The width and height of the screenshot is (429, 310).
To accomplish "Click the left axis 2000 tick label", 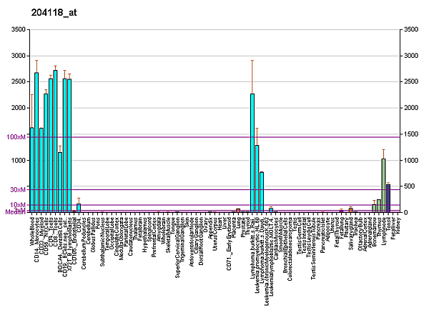I will [x=15, y=108].
